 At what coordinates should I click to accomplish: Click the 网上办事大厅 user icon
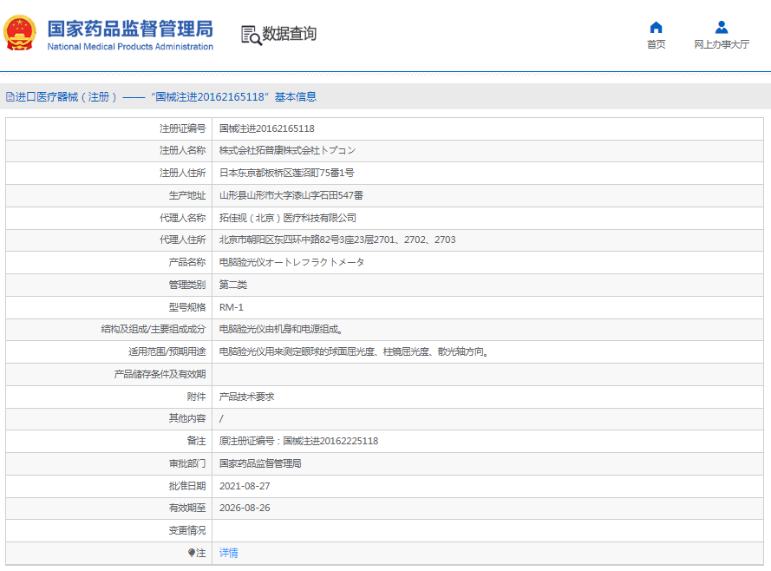722,27
